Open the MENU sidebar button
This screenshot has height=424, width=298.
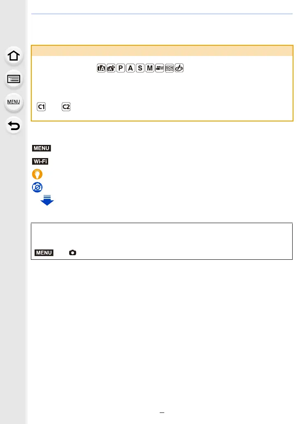coord(14,102)
